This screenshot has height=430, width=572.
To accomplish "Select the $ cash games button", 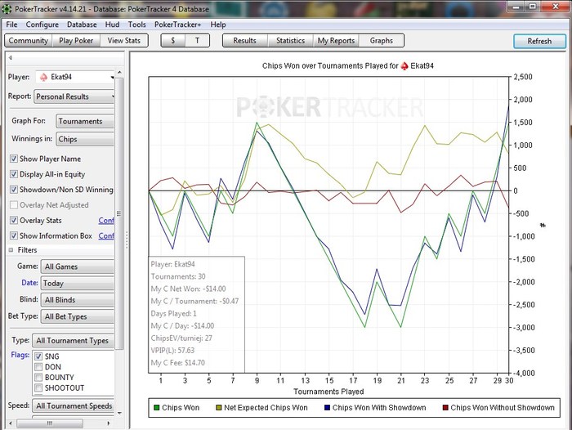I will 173,41.
